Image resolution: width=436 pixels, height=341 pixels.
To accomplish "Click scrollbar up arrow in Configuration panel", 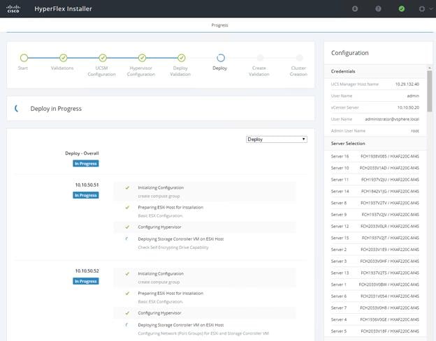I will point(430,68).
